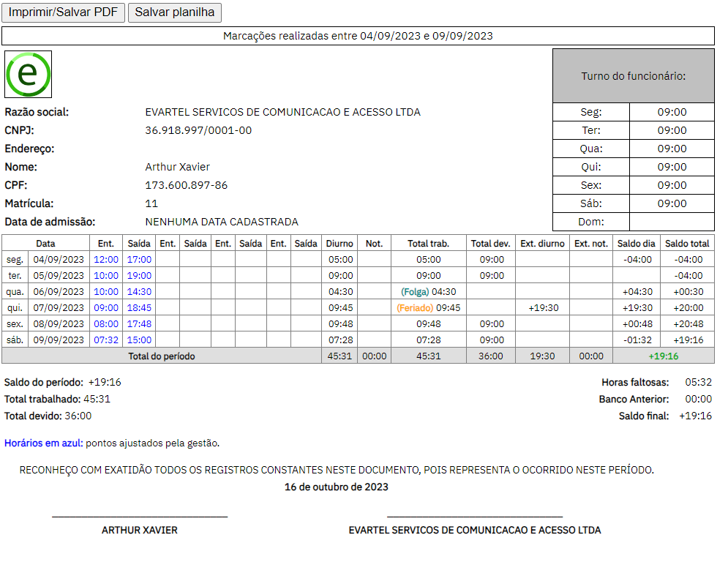Click Saldo total +20:48 on Friday
This screenshot has height=562, width=728.
pyautogui.click(x=688, y=323)
